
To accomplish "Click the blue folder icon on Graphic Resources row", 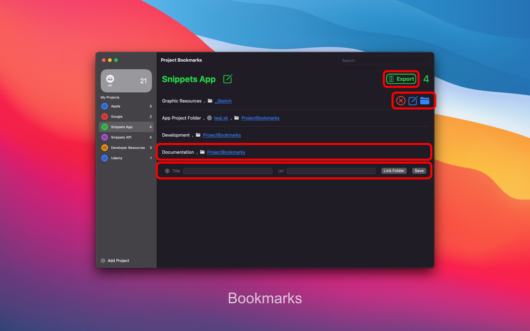I will tap(425, 101).
